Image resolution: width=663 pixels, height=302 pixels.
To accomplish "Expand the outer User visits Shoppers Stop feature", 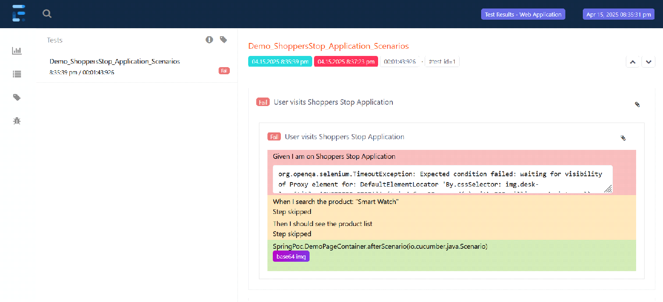I will [333, 102].
